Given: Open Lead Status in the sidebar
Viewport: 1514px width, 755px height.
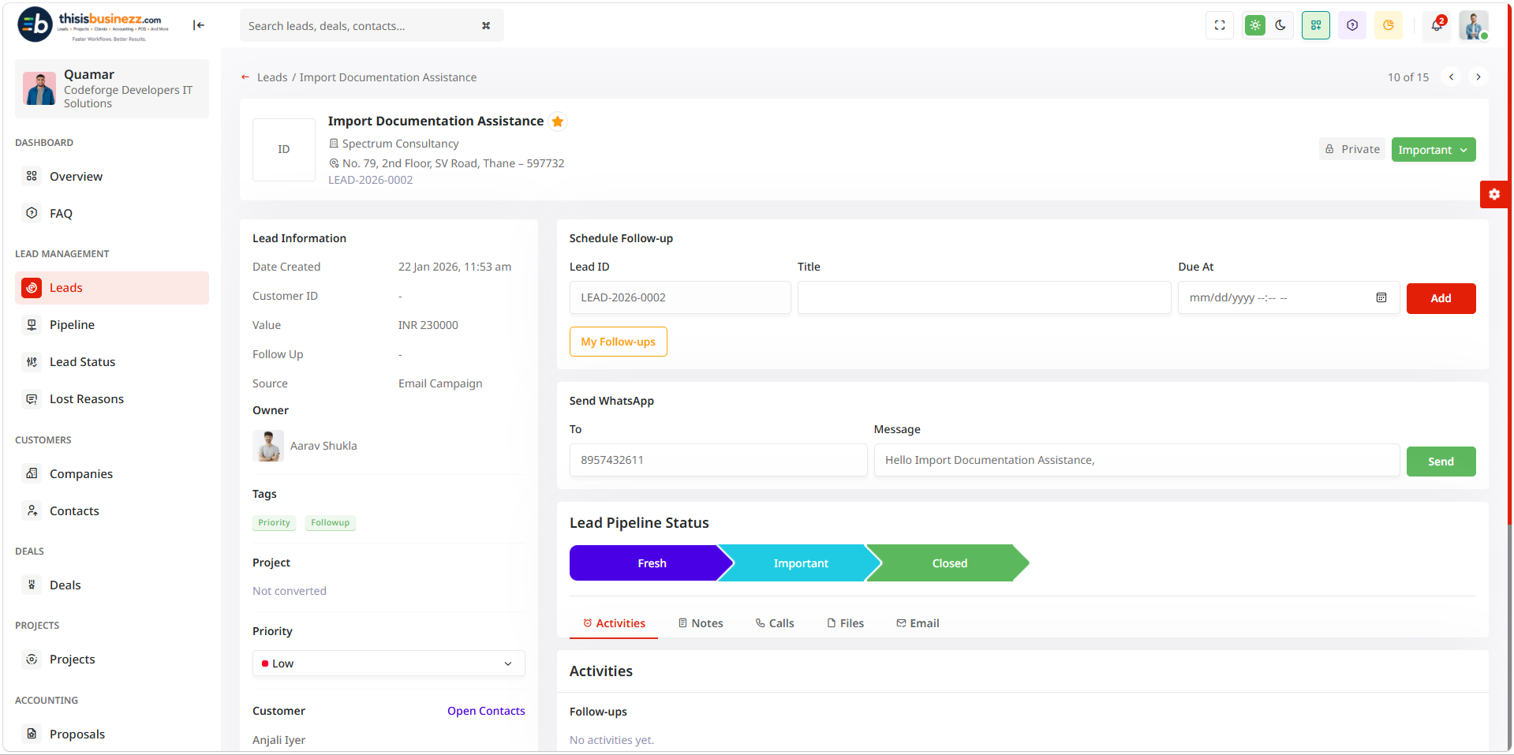Looking at the screenshot, I should tap(112, 362).
